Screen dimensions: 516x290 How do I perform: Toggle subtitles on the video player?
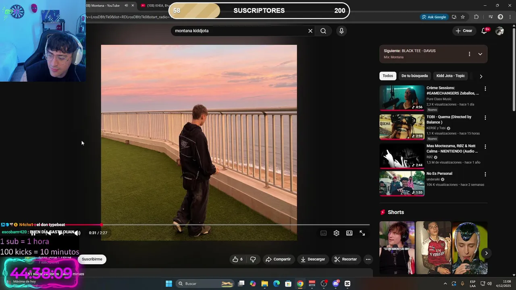pos(324,233)
